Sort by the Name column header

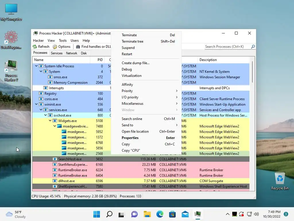pyautogui.click(x=61, y=60)
